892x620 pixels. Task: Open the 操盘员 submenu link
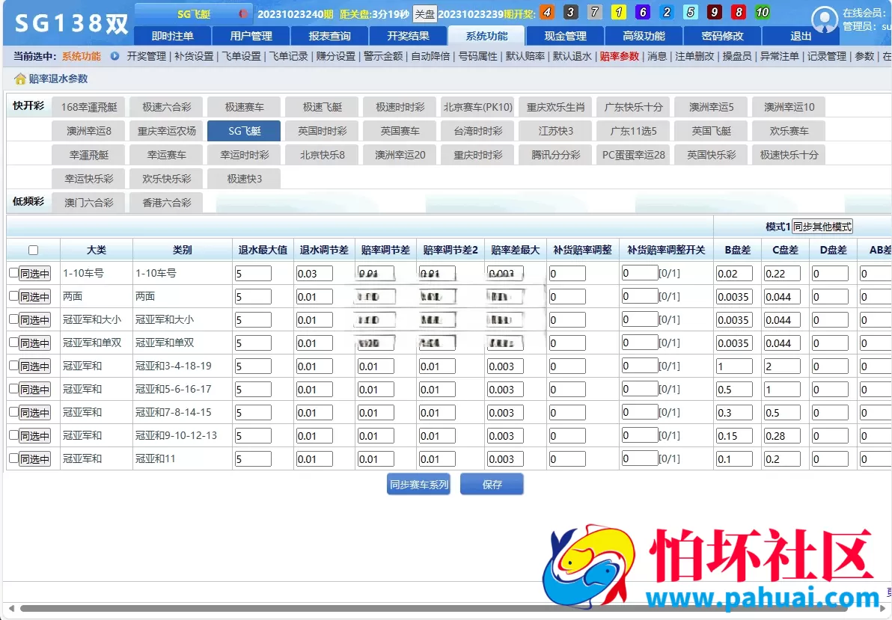[x=736, y=56]
